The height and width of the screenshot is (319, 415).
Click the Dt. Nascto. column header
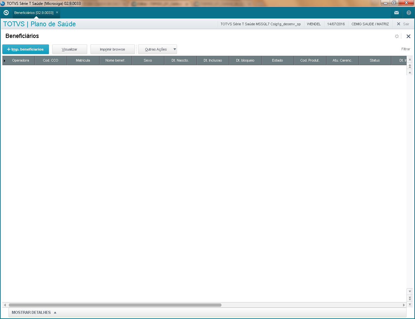(x=180, y=60)
